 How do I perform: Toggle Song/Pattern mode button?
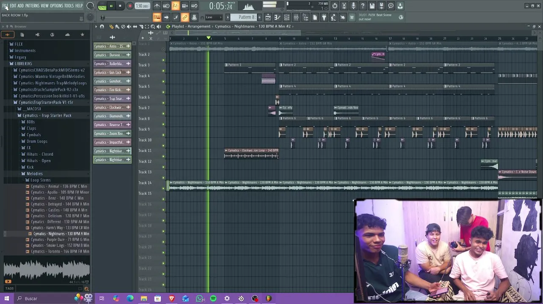102,6
